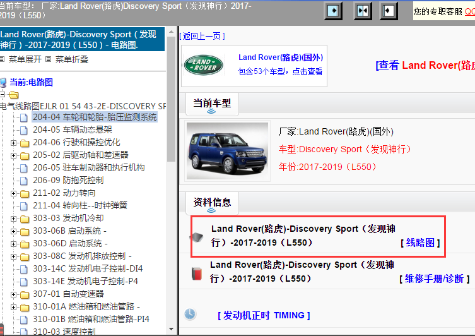
Task: Click the tree panel scrollbar thumb
Action: click(171, 99)
